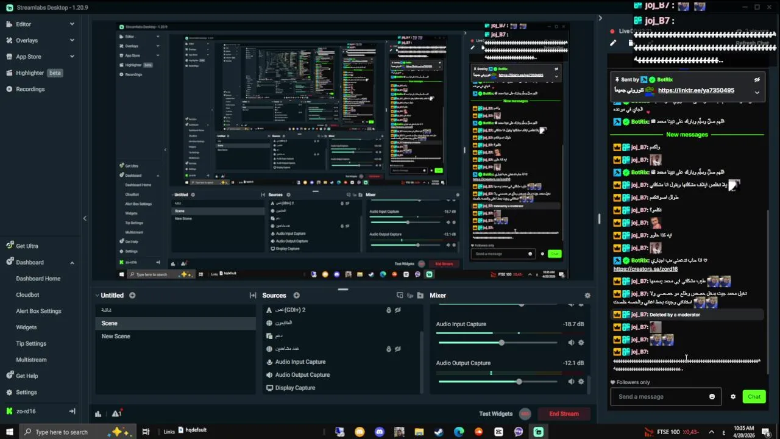This screenshot has width=780, height=439.
Task: Click the Get Ultra sidebar item
Action: tap(27, 246)
